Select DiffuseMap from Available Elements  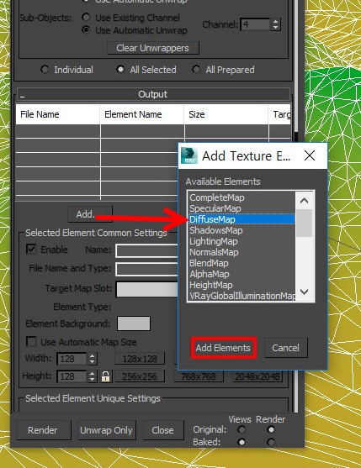242,219
